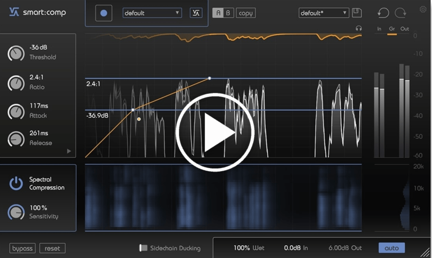Play the video with the center button
Screen dimensions: 432x258
click(215, 132)
